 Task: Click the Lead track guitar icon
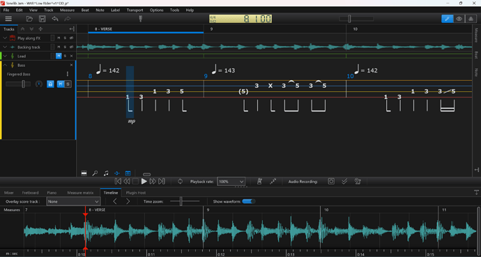pos(13,56)
